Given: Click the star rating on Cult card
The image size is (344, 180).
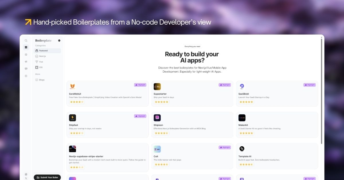Looking at the screenshot, I should click(161, 164).
